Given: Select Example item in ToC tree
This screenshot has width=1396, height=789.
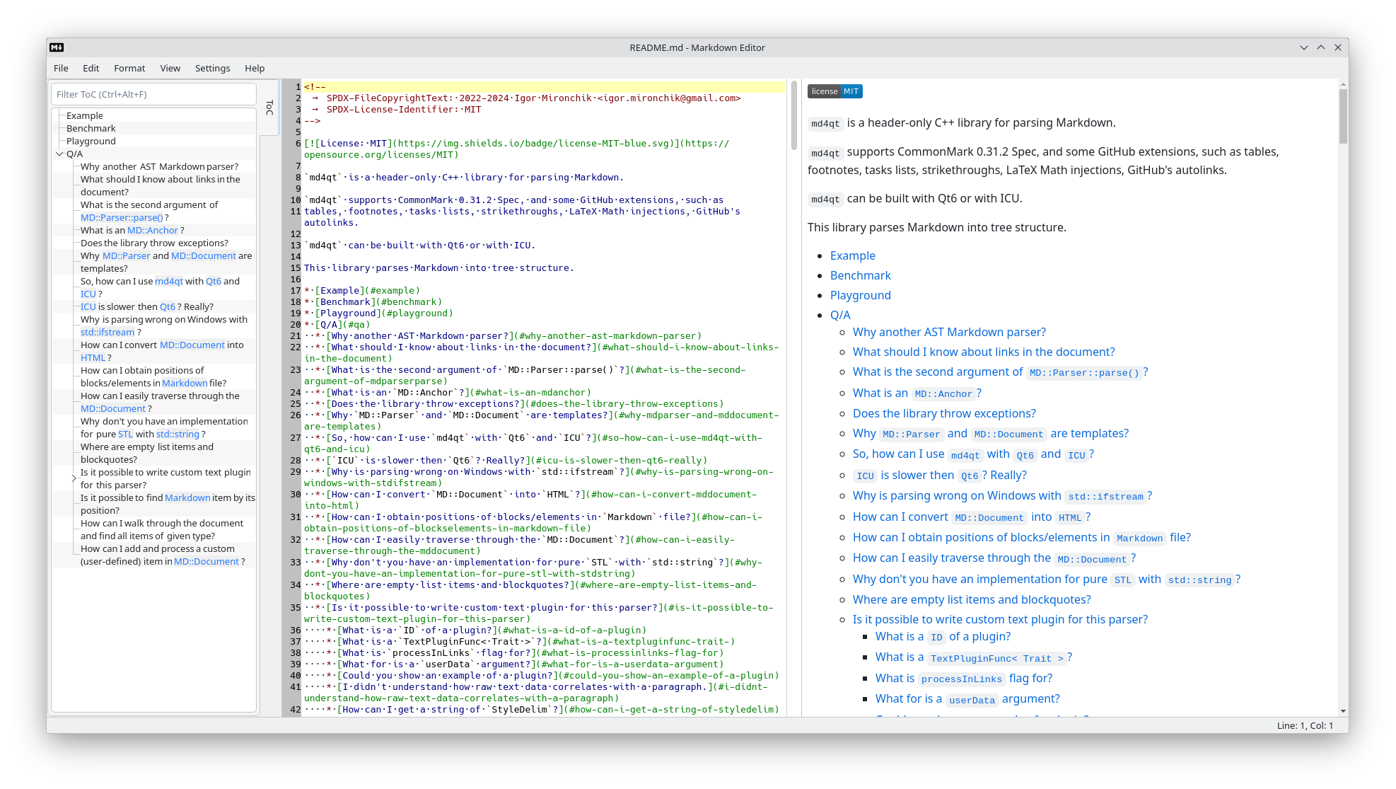Looking at the screenshot, I should [x=85, y=116].
